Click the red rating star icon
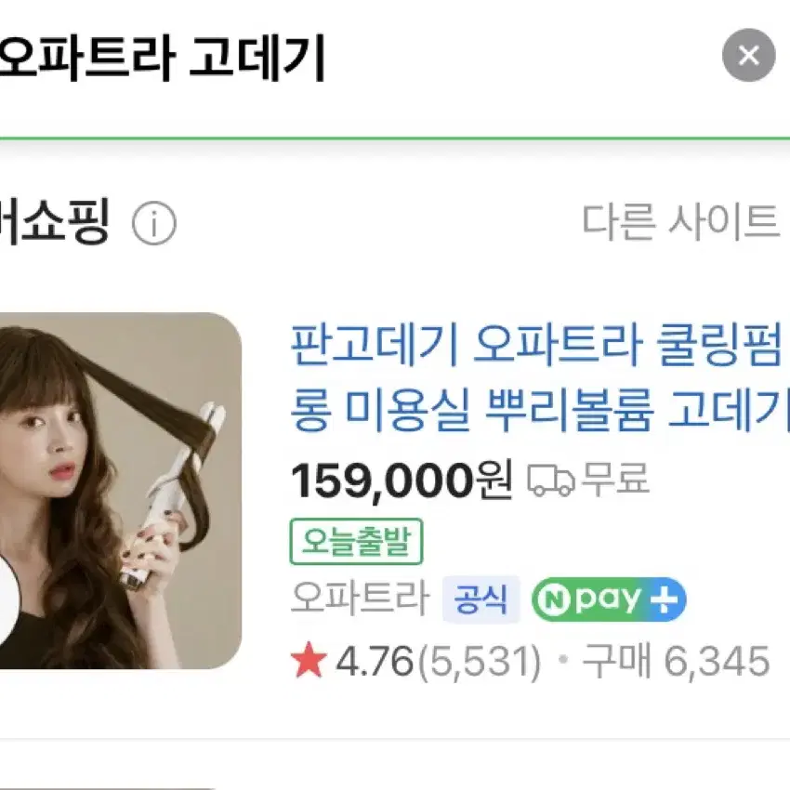 click(x=309, y=662)
